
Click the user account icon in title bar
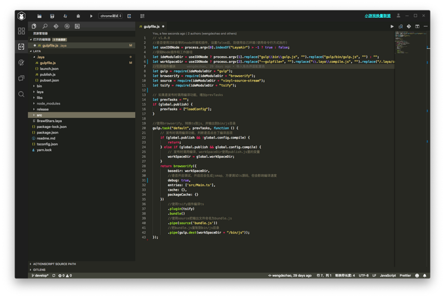tap(398, 16)
